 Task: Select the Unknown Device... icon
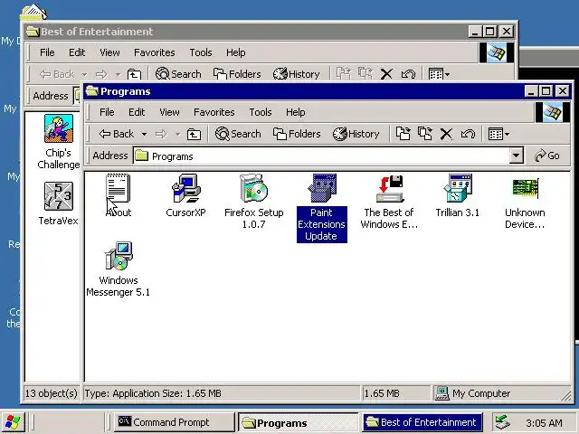(x=526, y=188)
